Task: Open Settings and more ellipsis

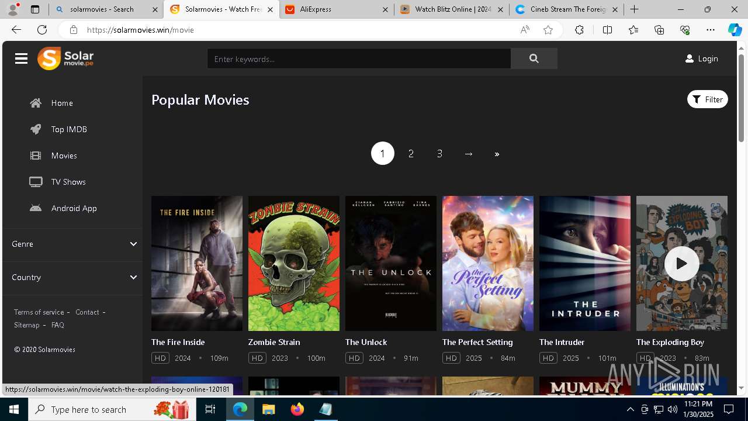Action: (x=711, y=30)
